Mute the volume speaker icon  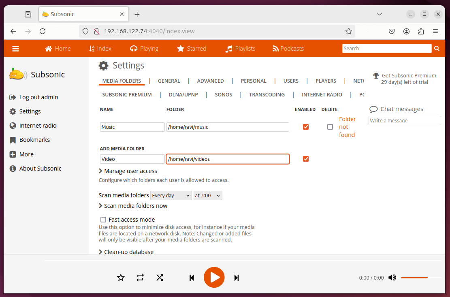point(392,278)
